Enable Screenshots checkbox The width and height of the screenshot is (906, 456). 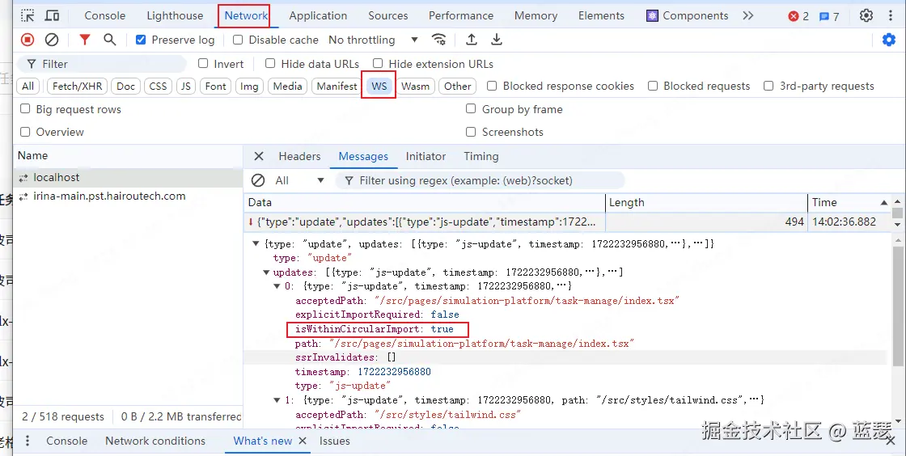471,132
